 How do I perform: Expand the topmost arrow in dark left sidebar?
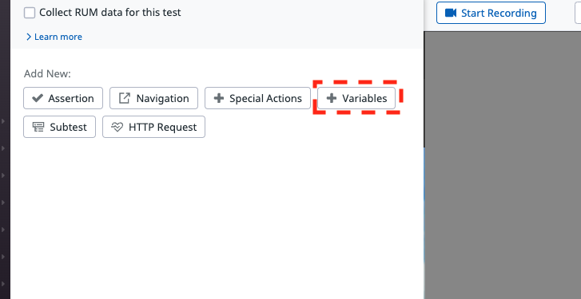[3, 121]
